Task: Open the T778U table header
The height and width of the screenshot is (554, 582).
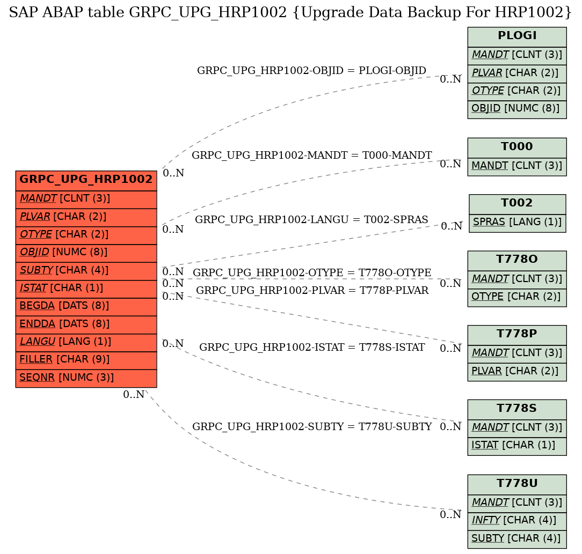Action: click(x=517, y=484)
